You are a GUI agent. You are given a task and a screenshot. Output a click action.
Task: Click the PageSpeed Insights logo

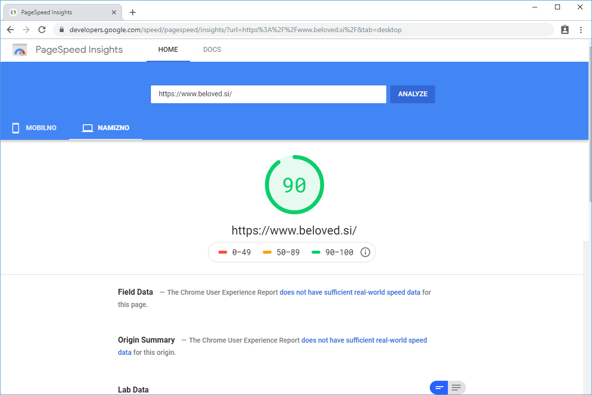tap(20, 50)
